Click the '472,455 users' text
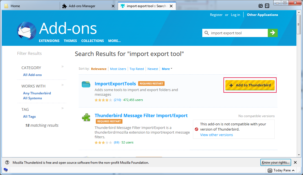 [x=133, y=100]
